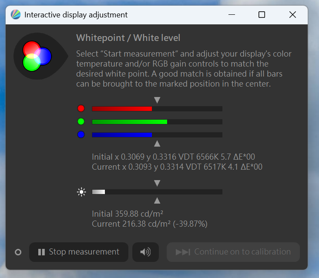Click the brightness sun icon
The image size is (319, 278).
pyautogui.click(x=81, y=192)
